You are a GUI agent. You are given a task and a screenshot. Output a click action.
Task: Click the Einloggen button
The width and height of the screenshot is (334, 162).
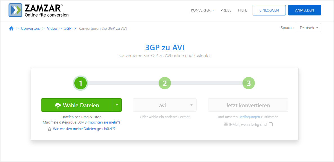coord(269,10)
